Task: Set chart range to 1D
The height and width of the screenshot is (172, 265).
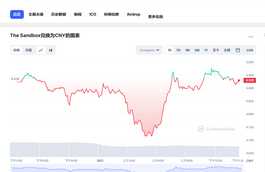Action: [170, 50]
